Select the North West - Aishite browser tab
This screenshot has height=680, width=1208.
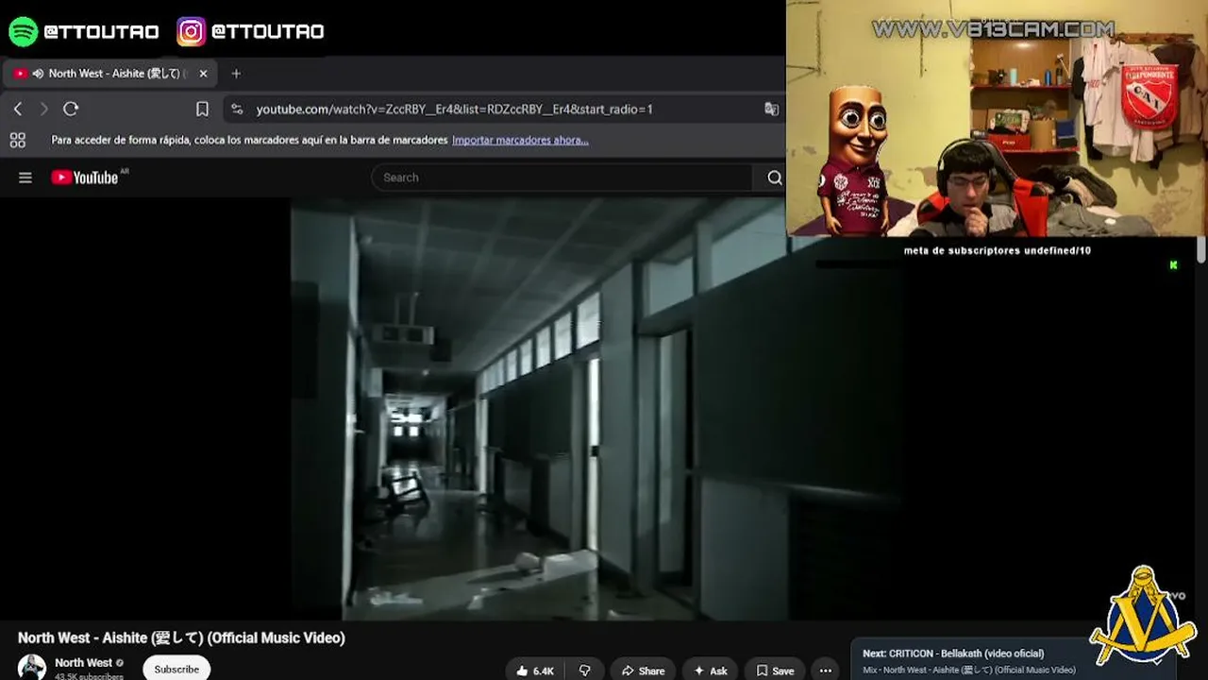click(x=111, y=73)
